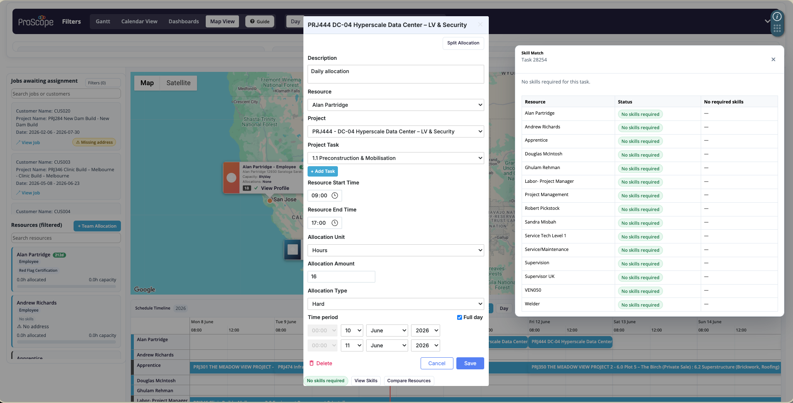Viewport: 793px width, 403px height.
Task: Click the Search jobs or customers field
Action: (x=66, y=94)
